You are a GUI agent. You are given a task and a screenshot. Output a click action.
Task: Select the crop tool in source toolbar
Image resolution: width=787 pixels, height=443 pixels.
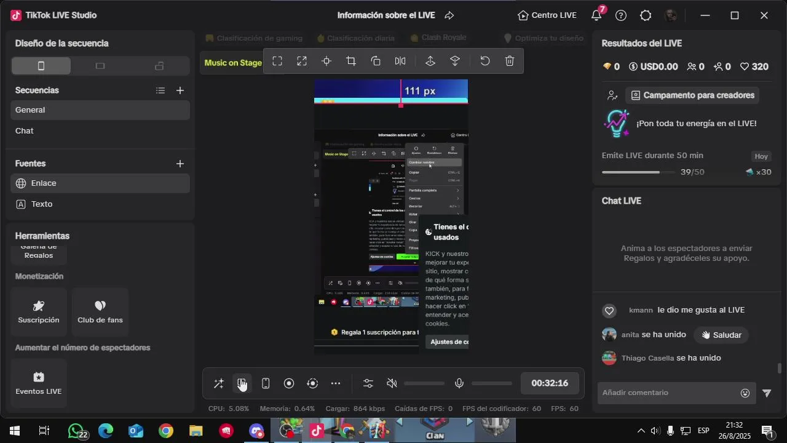(351, 61)
